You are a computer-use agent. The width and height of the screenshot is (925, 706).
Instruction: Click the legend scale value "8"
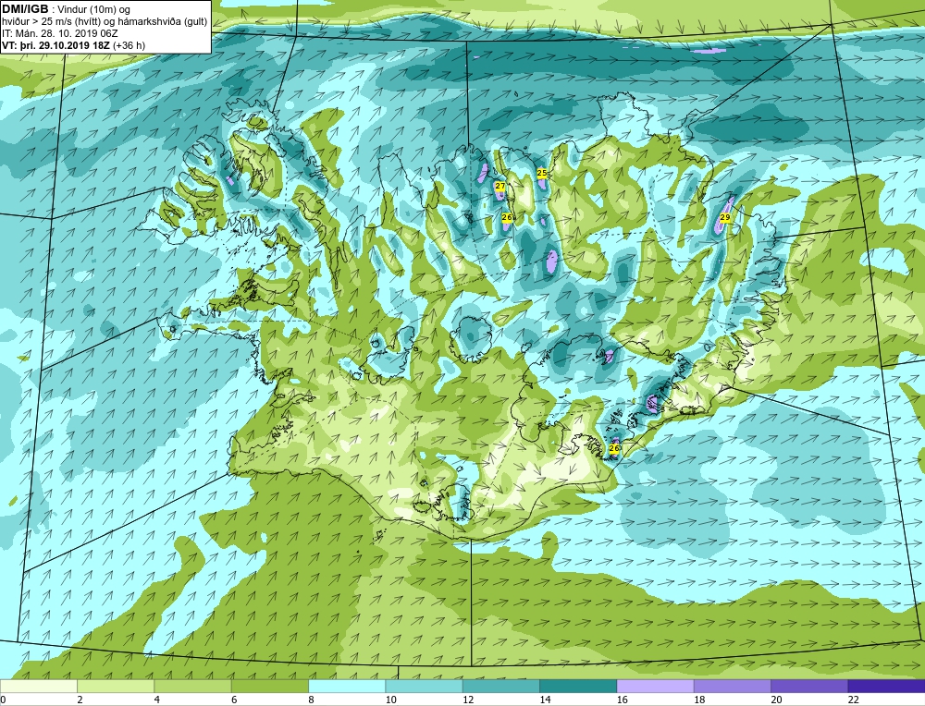click(x=311, y=700)
